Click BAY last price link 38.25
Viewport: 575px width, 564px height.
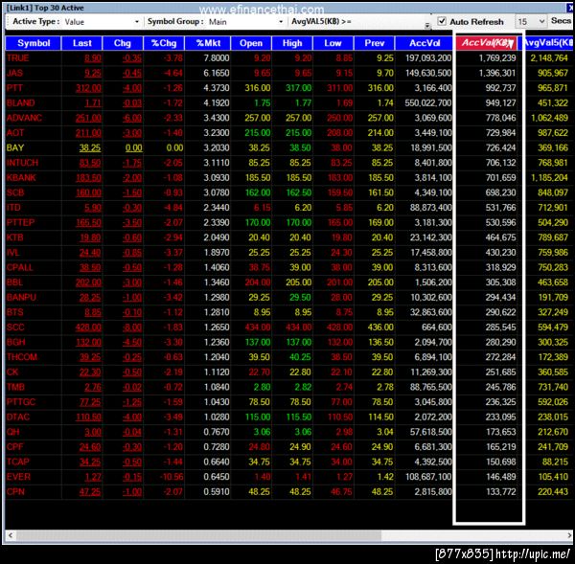[90, 147]
